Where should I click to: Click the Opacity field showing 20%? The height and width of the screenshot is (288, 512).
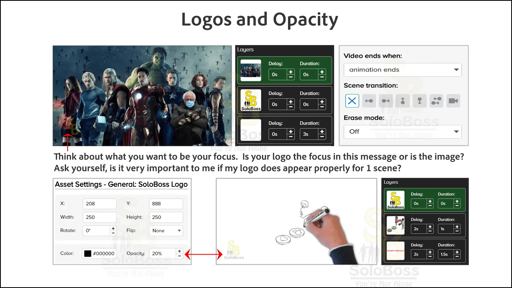click(x=162, y=254)
